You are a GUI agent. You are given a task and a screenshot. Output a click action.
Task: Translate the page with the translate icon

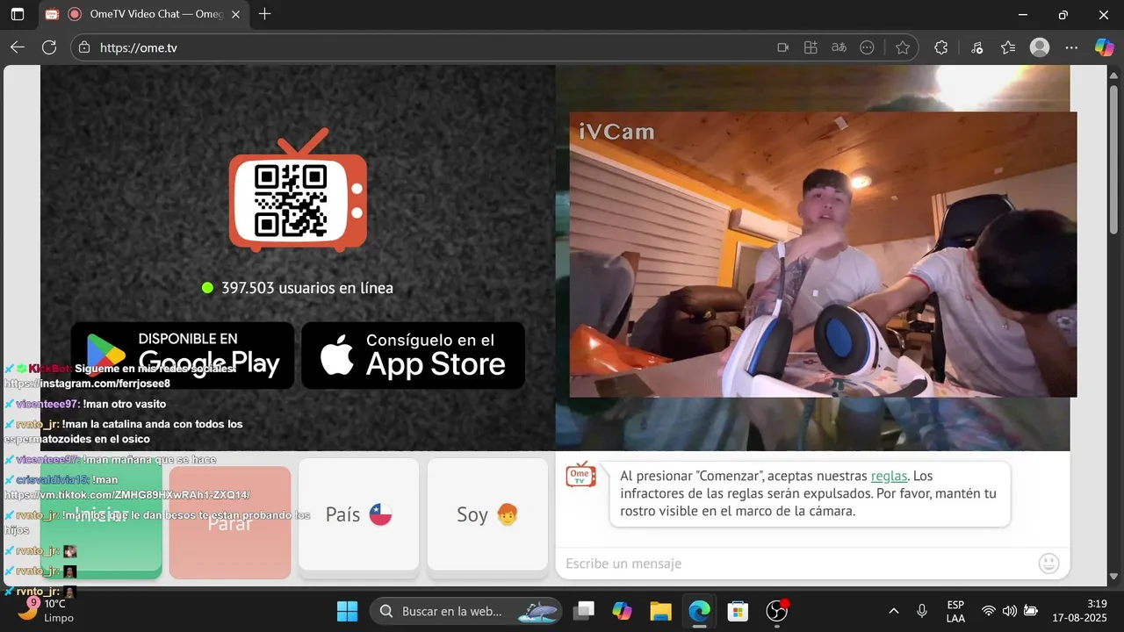pyautogui.click(x=839, y=48)
